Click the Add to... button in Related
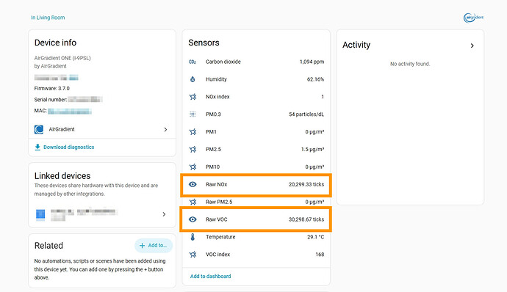The image size is (507, 292). pos(154,246)
